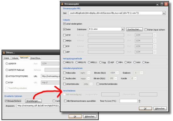This screenshot has width=173, height=121.
Task: Select HTTP/HTTPS/FTP/MMS radio option
Action: 7,76
